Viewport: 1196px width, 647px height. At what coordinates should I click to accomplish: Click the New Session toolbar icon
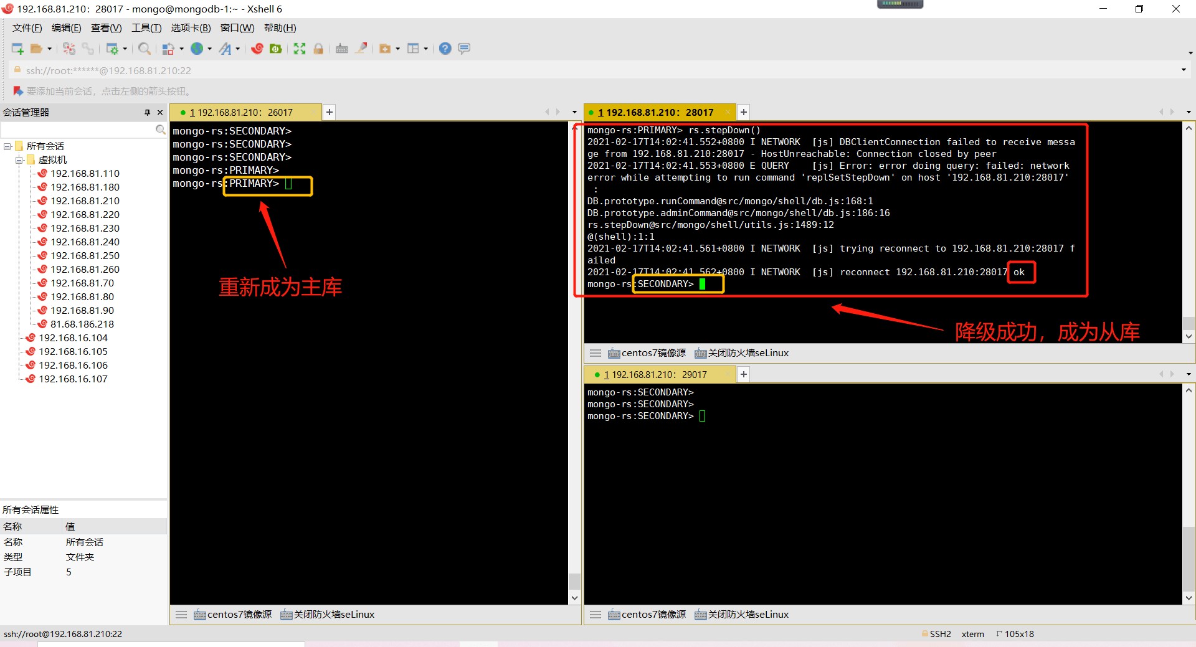coord(17,49)
